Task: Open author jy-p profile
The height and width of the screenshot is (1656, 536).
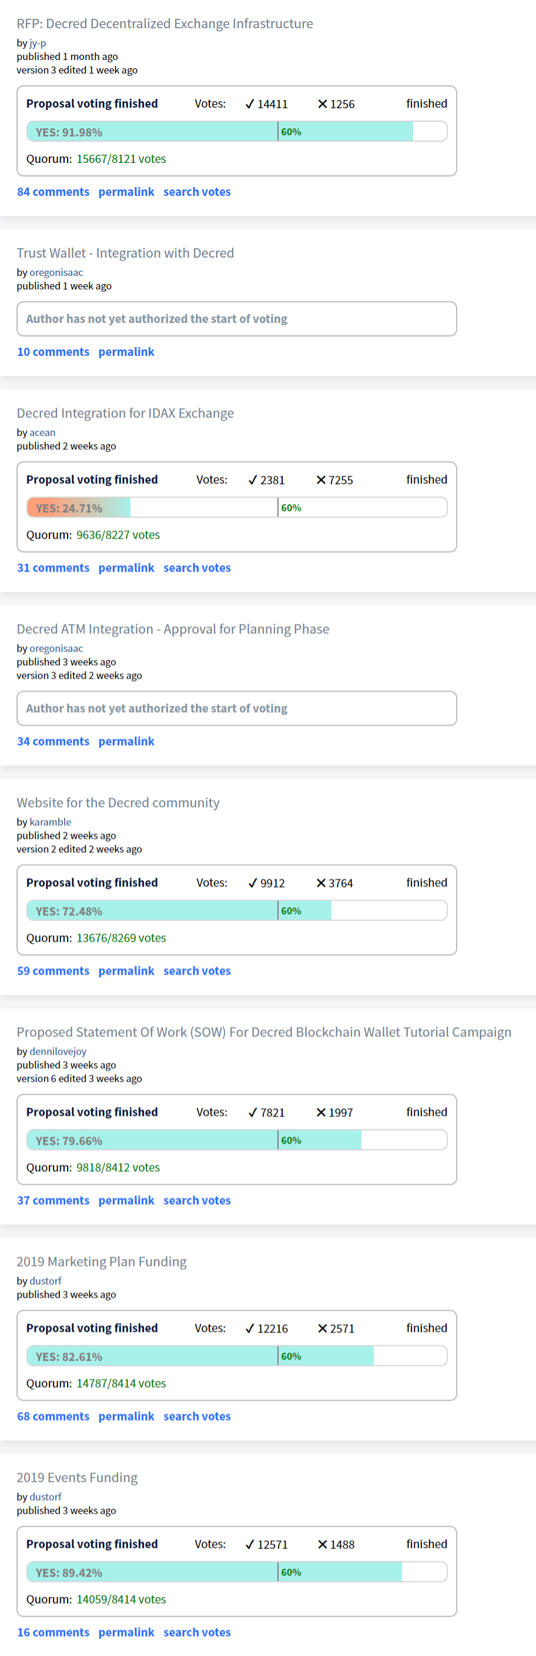Action: point(38,43)
